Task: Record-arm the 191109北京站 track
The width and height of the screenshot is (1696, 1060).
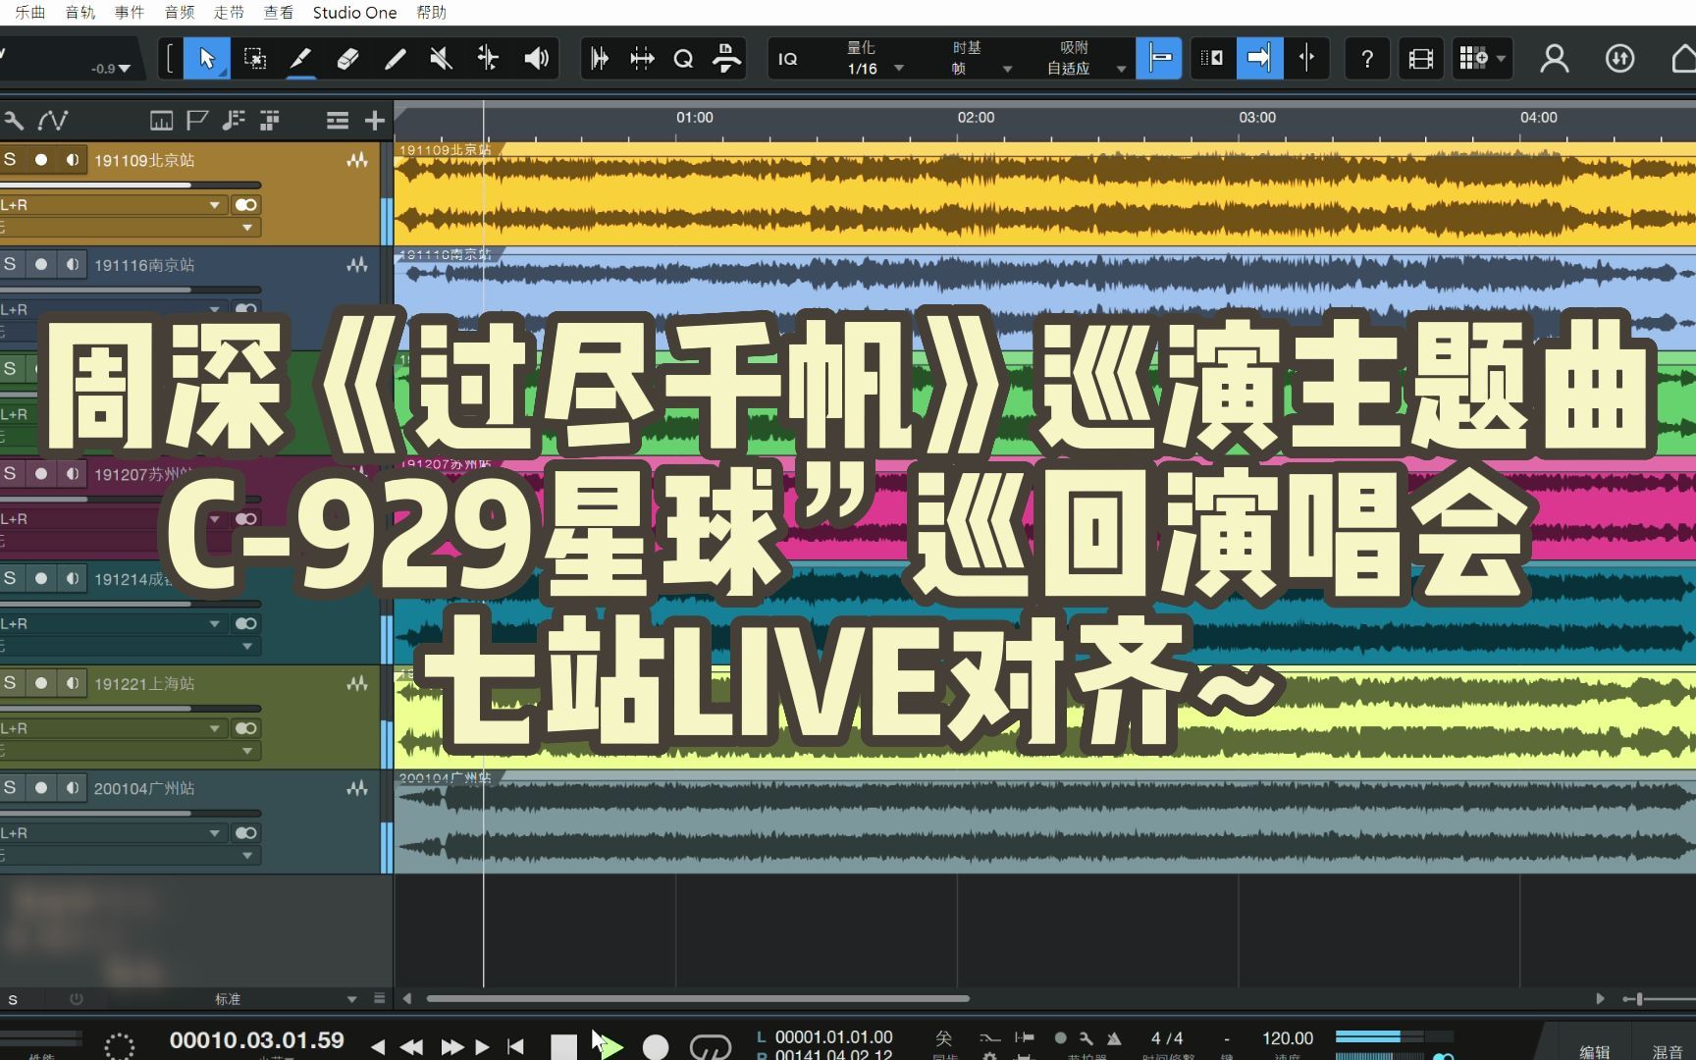Action: (x=41, y=159)
